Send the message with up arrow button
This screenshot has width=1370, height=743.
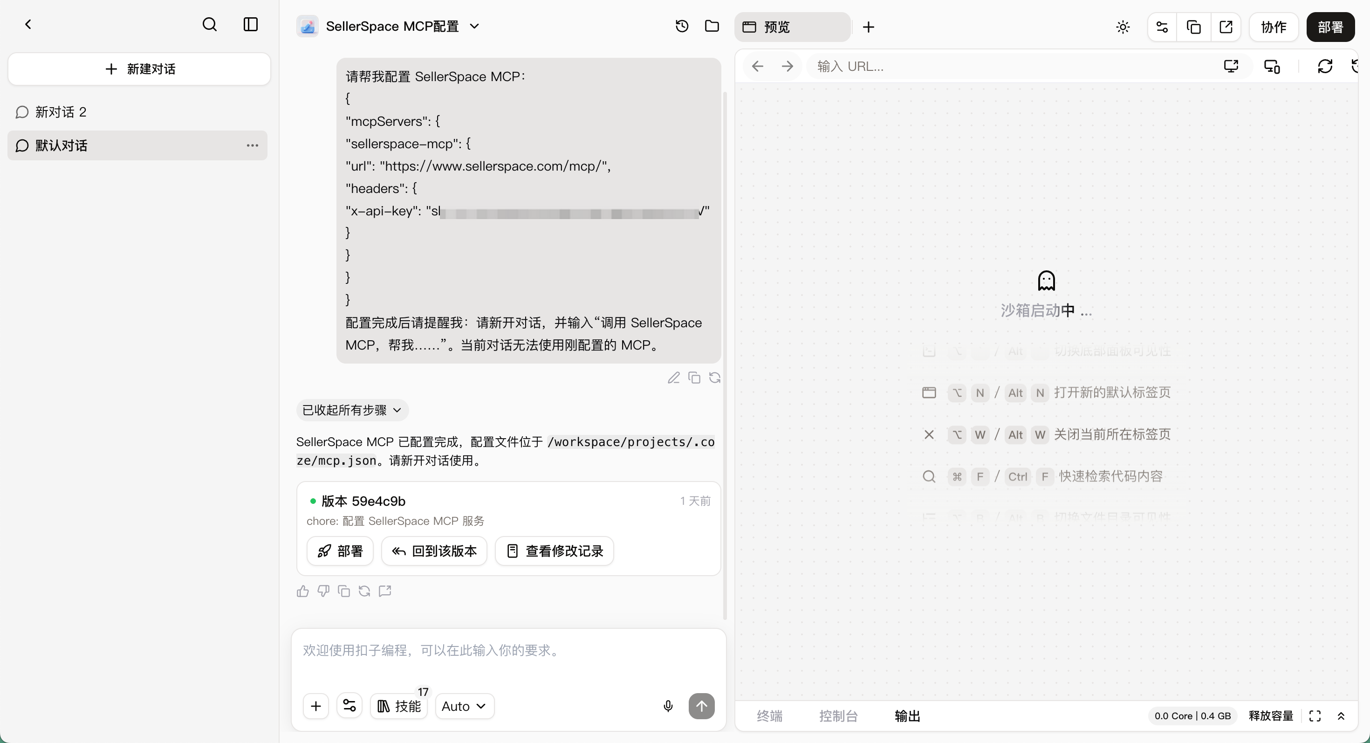[701, 706]
